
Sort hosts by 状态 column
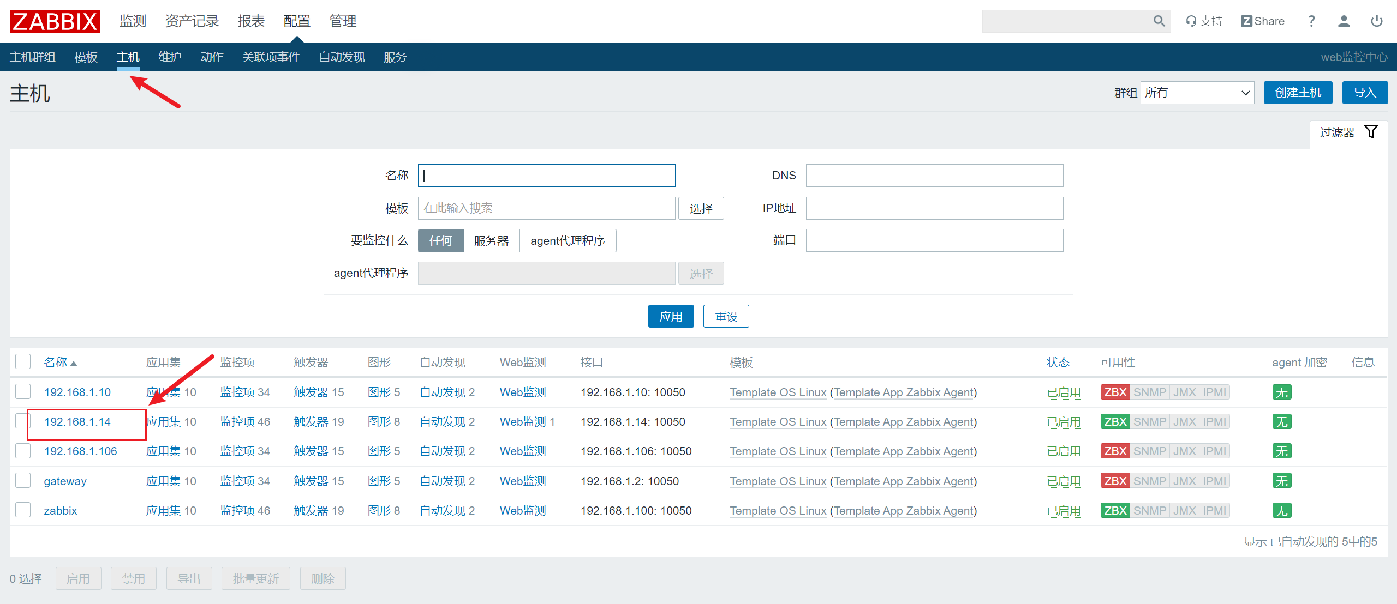pyautogui.click(x=1058, y=363)
